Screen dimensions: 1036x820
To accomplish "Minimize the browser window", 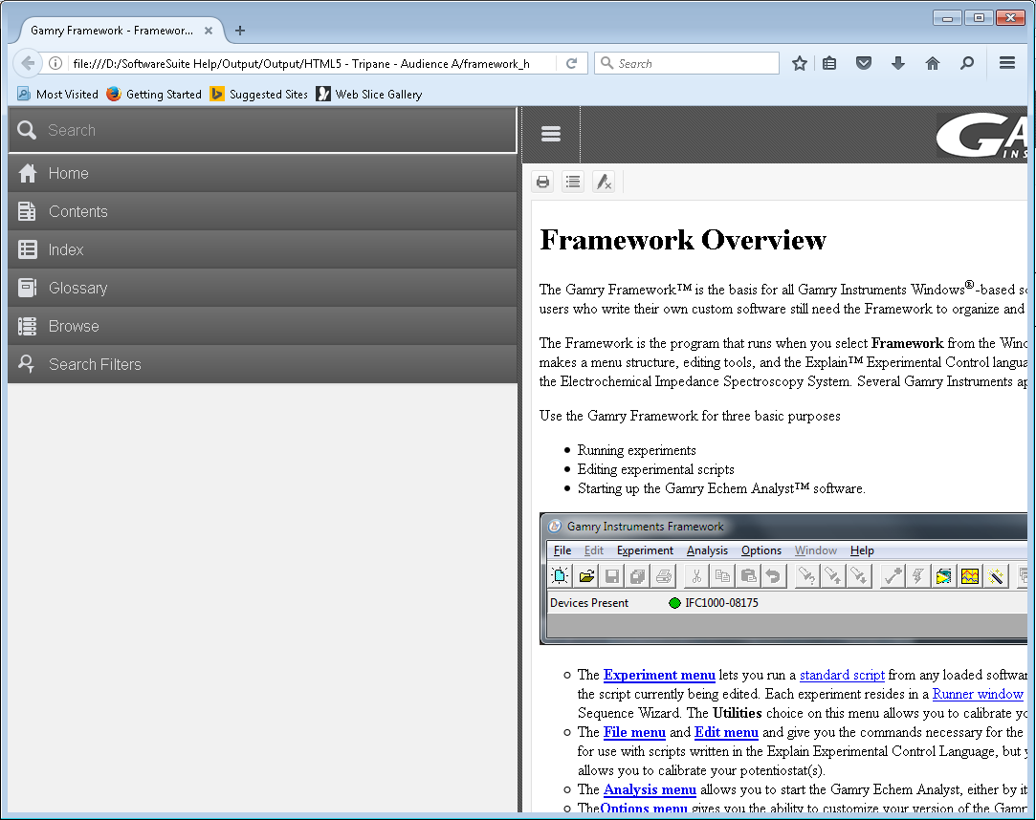I will 947,18.
